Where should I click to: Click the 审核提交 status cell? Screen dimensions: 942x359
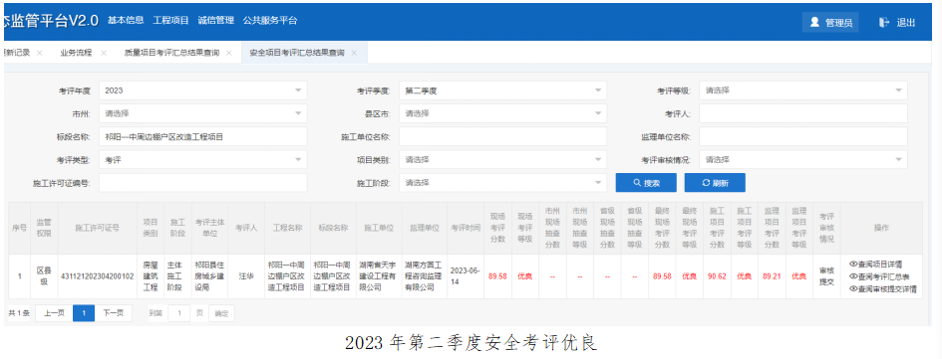pos(826,276)
